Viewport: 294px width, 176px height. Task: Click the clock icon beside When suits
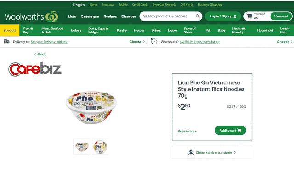pyautogui.click(x=154, y=42)
